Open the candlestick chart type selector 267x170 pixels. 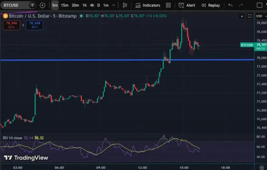coord(125,5)
